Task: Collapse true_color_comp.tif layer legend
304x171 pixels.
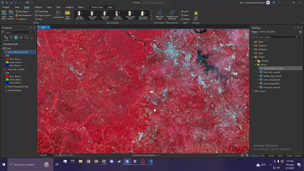Action: [4, 69]
